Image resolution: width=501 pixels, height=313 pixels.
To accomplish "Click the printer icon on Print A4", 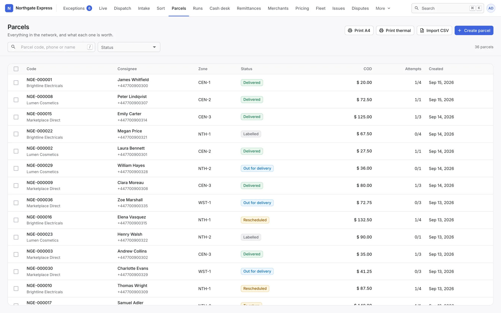I will point(350,31).
